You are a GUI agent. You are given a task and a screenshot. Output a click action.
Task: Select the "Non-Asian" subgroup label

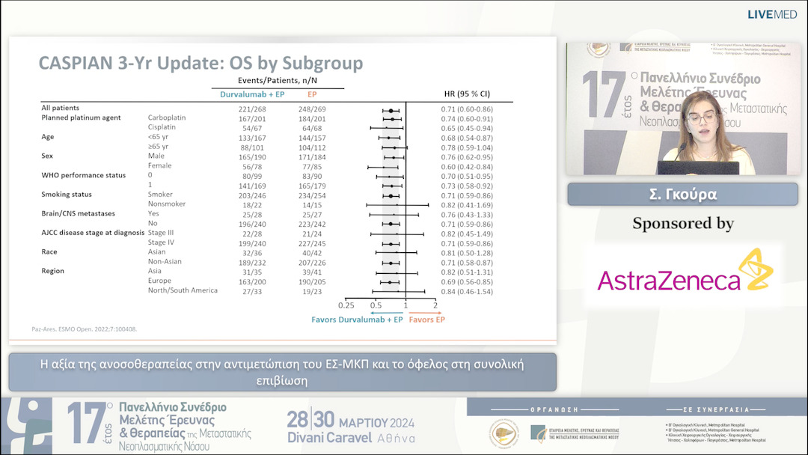click(165, 261)
